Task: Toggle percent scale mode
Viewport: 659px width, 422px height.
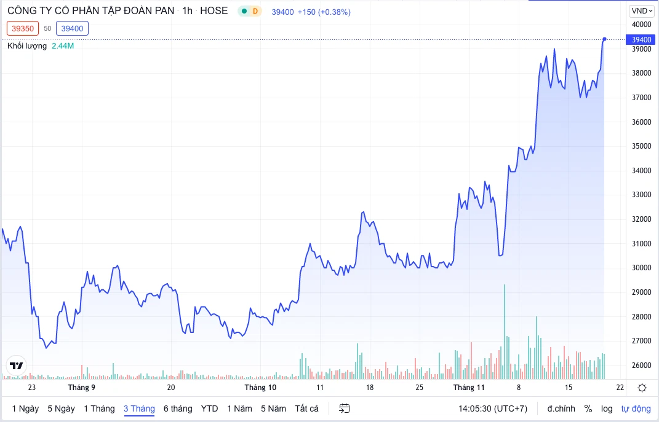Action: [x=588, y=408]
